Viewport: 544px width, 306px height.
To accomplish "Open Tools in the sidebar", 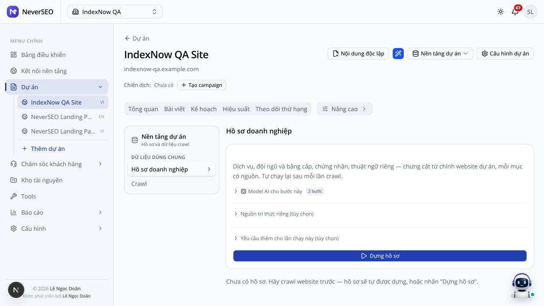I will (57, 196).
